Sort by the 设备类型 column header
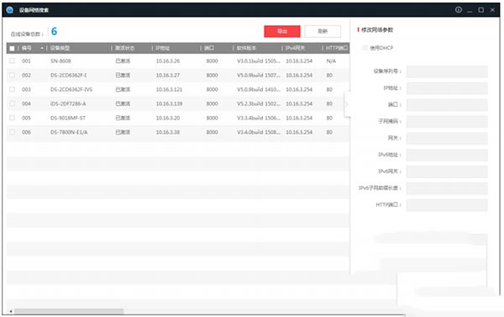This screenshot has height=317, width=504. (x=60, y=48)
